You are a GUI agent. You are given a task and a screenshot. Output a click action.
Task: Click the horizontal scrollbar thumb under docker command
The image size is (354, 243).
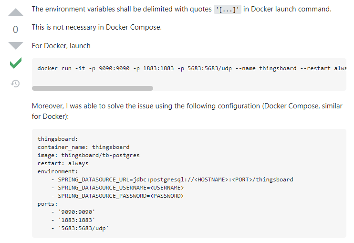(93, 88)
